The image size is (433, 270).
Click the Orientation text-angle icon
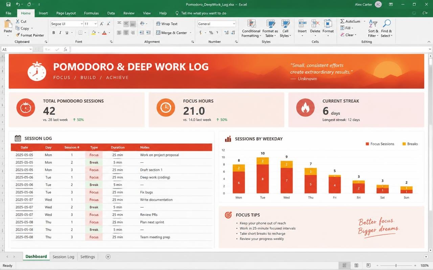[x=142, y=24]
